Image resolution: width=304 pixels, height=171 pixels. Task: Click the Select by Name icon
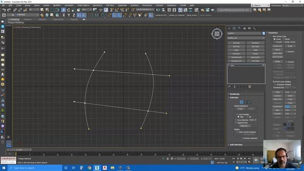coord(47,10)
